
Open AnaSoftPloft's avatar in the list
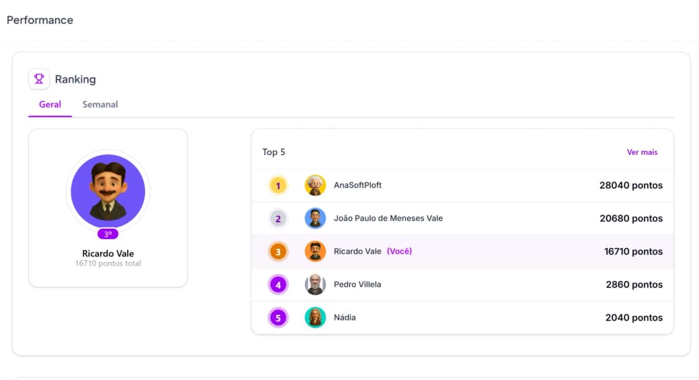(x=315, y=185)
